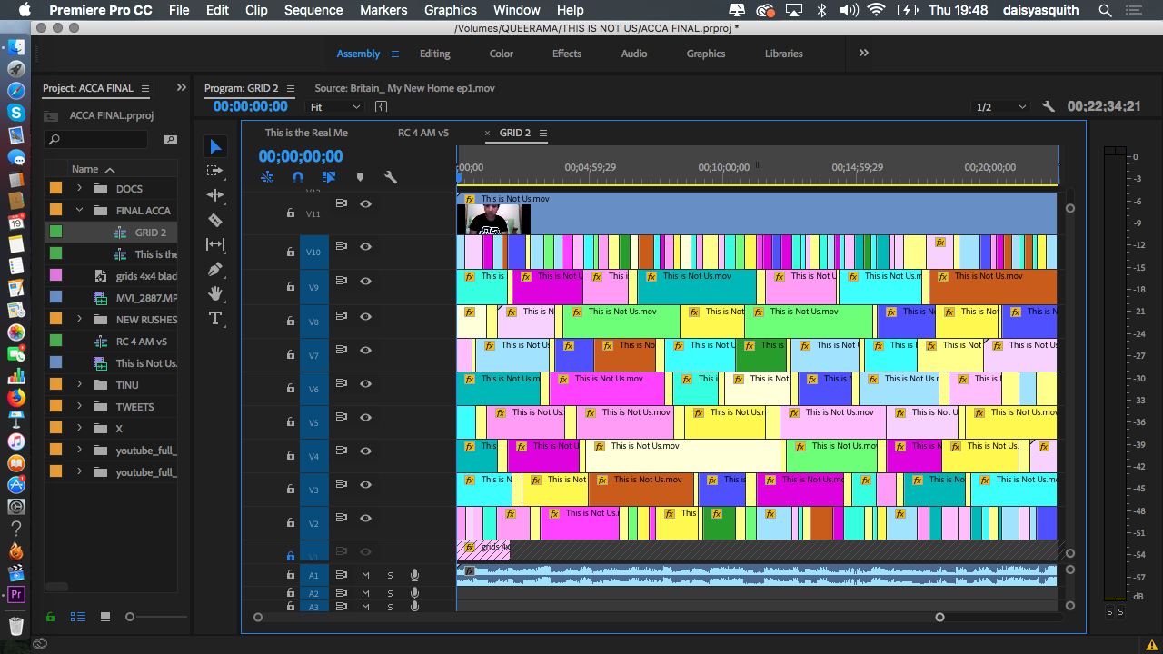Select the Razor tool
This screenshot has width=1163, height=654.
(215, 220)
